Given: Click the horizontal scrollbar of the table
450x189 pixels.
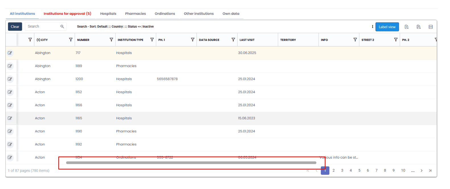Looking at the screenshot, I should click(x=191, y=163).
